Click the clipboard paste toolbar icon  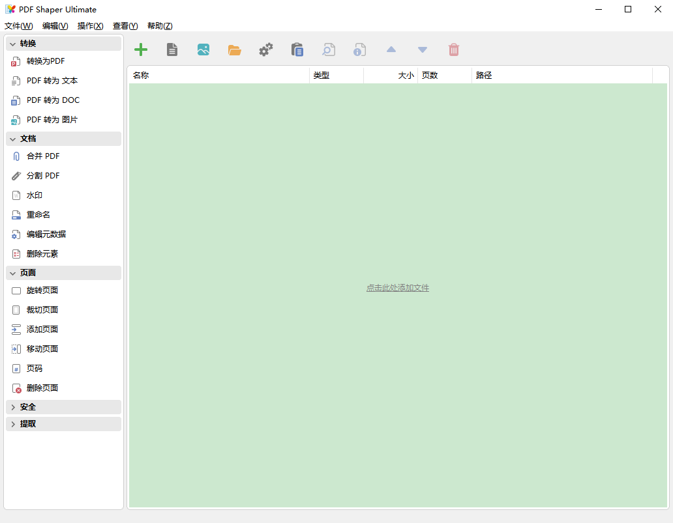[x=297, y=49]
